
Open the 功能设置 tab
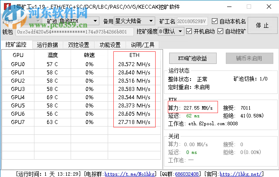110,45
